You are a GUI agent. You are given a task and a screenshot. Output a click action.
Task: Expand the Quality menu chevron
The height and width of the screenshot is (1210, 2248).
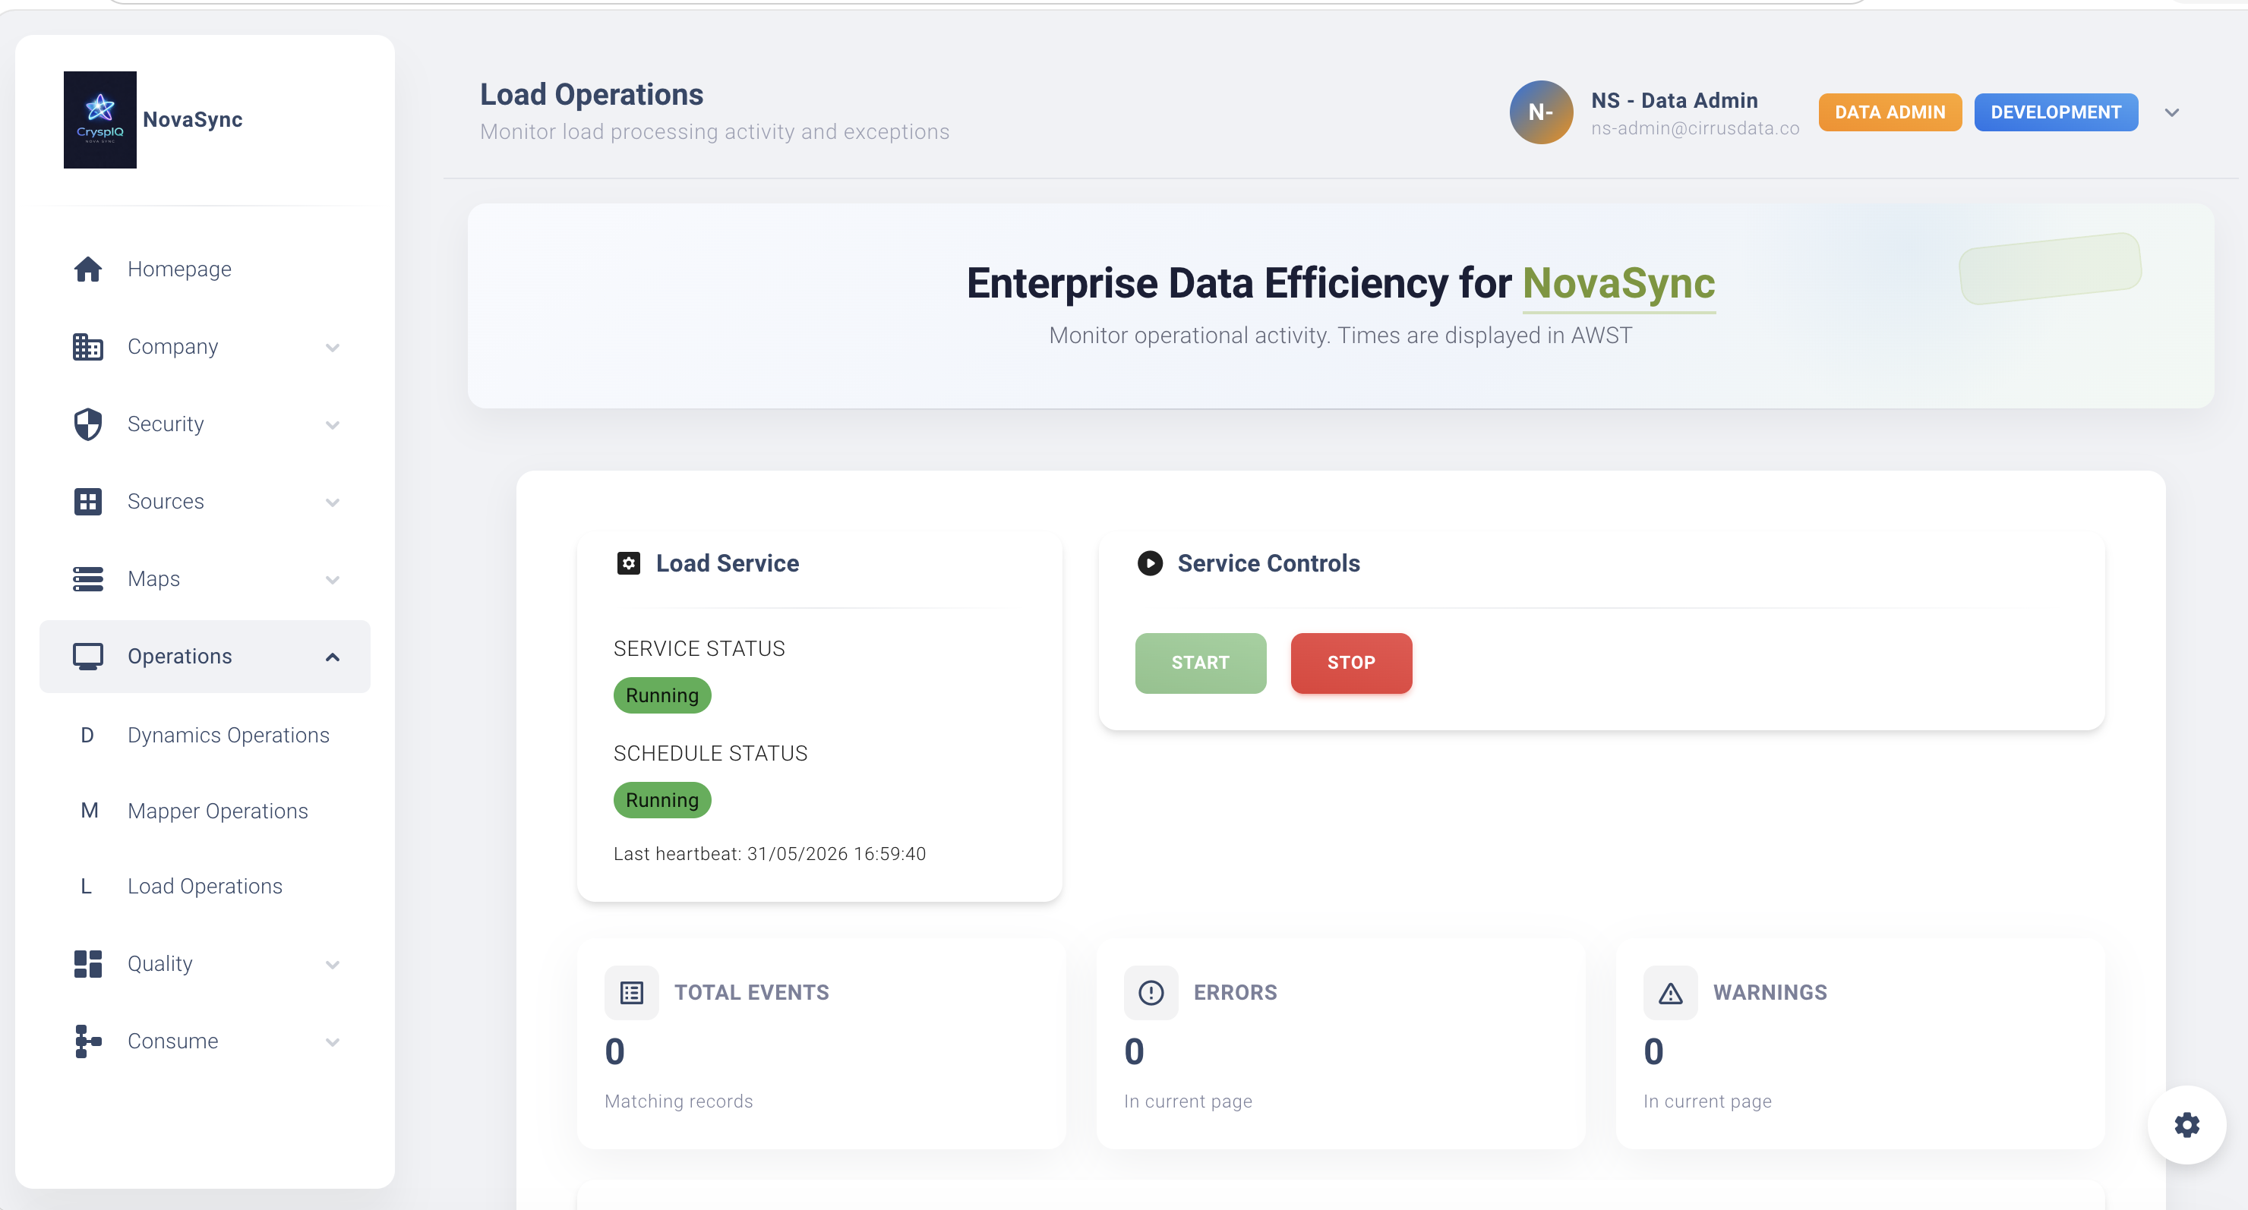(x=333, y=964)
